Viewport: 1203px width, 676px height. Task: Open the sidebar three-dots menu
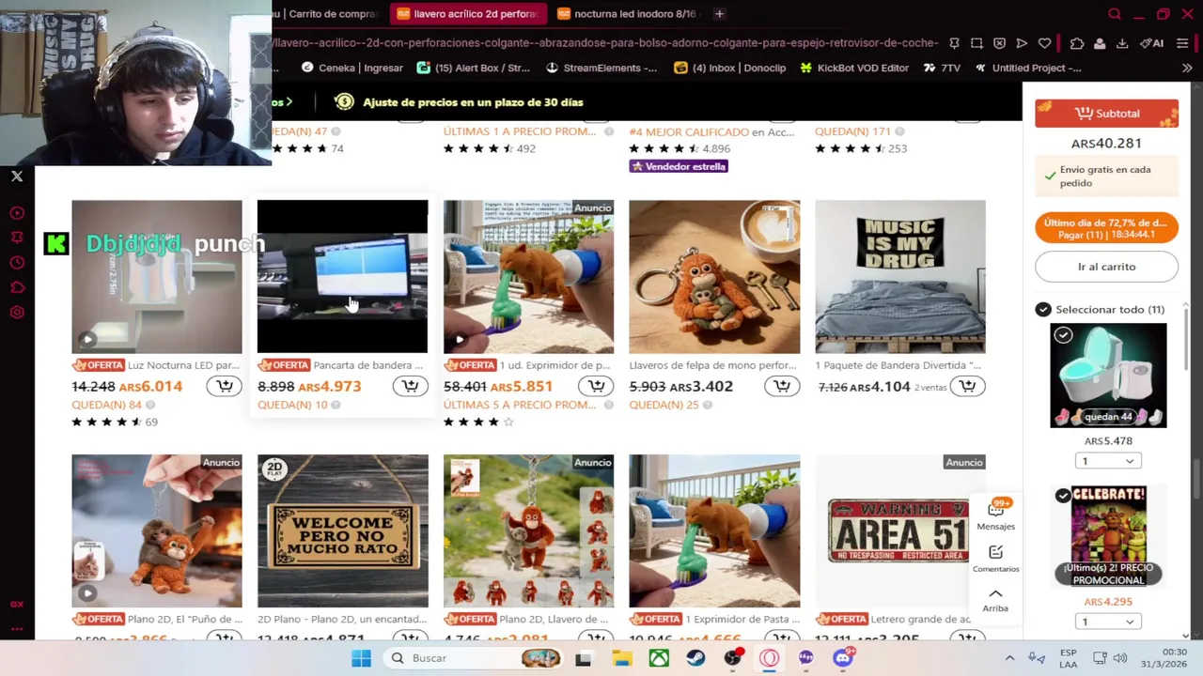click(17, 629)
